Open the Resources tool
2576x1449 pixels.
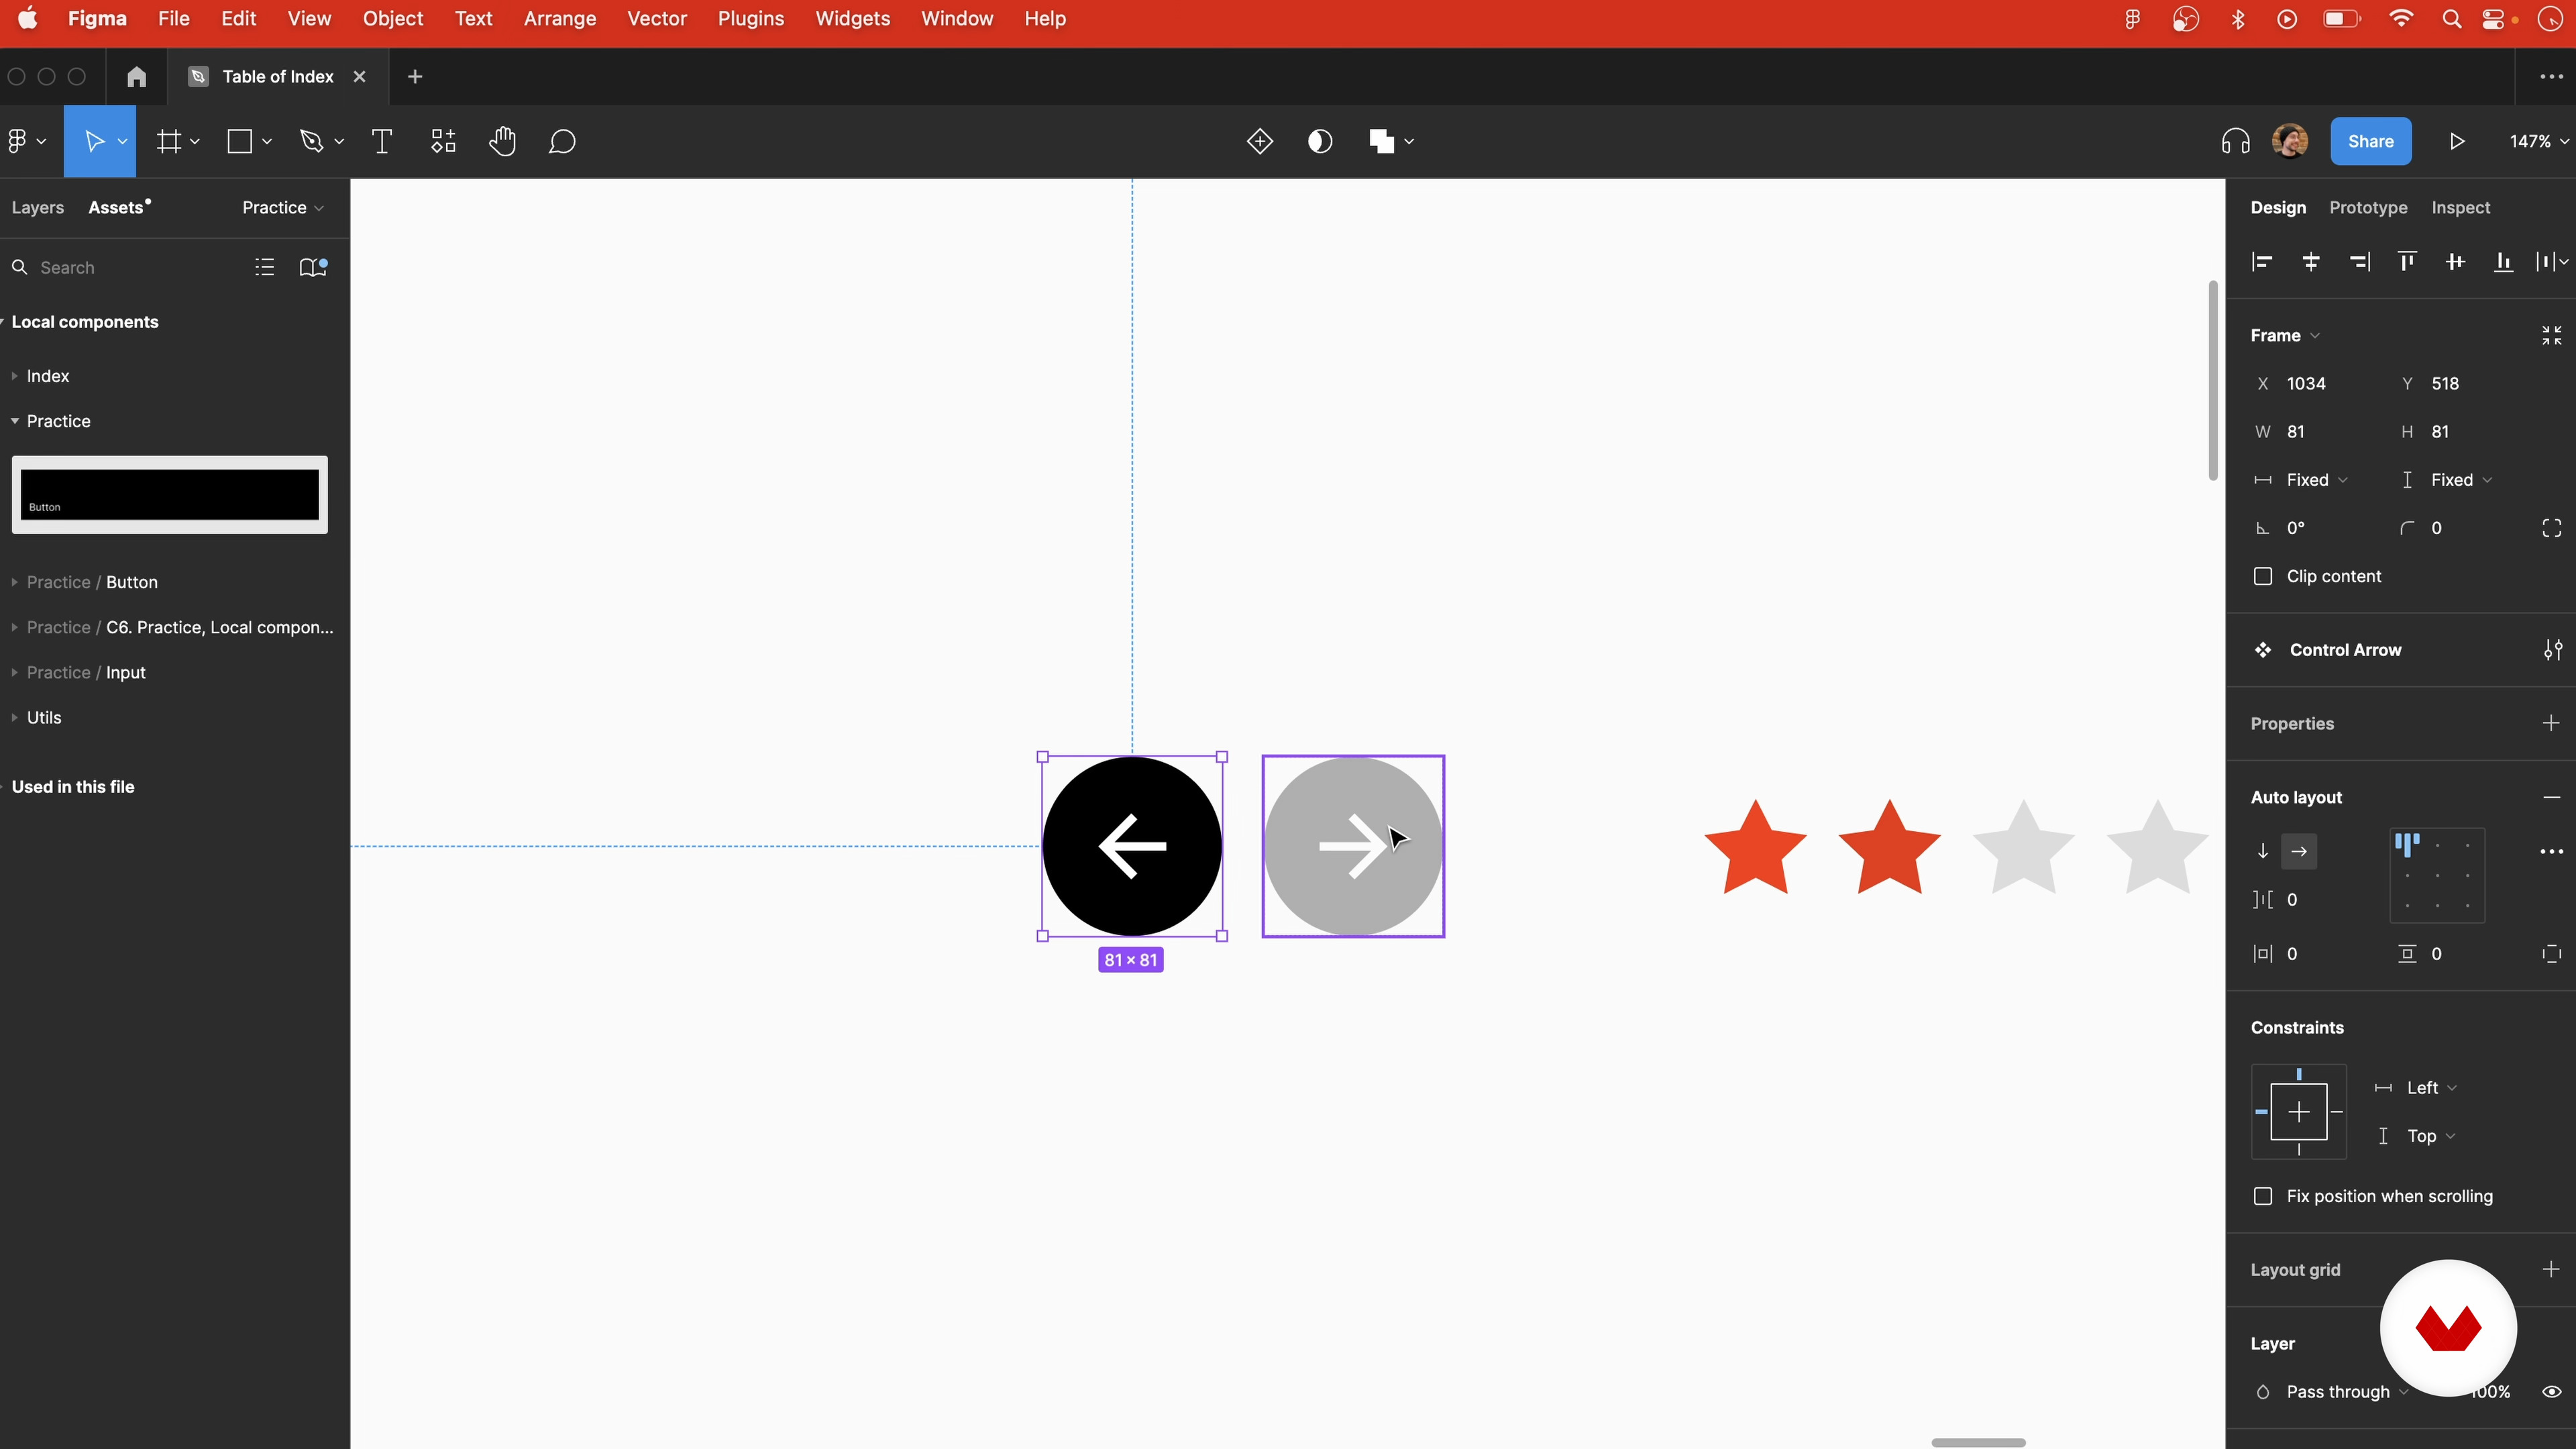[443, 141]
